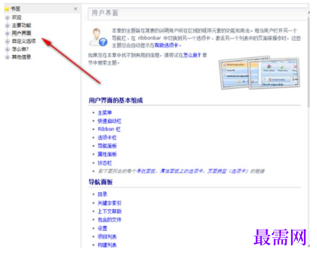Open the 帮助选项卡 link in intro paragraph

click(x=166, y=45)
